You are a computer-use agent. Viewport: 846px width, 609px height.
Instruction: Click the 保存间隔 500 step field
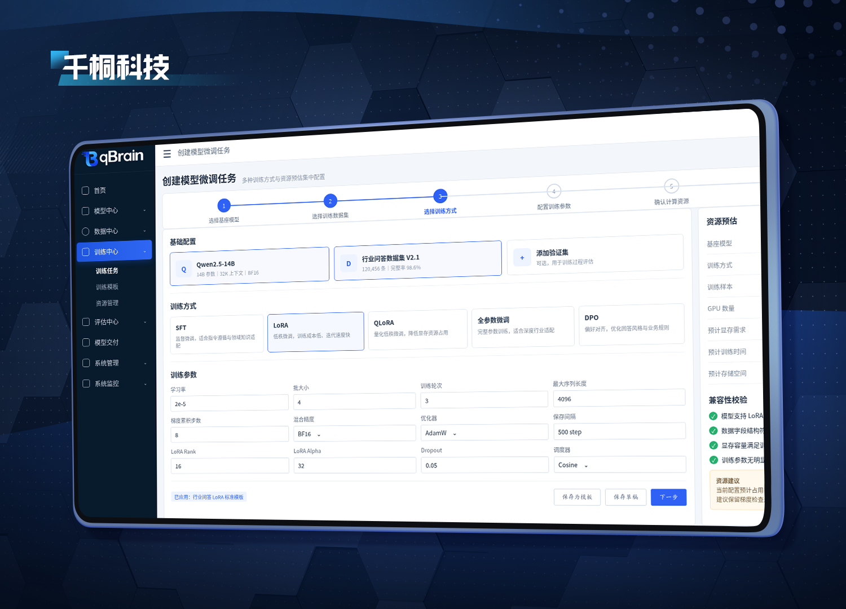[x=619, y=431]
